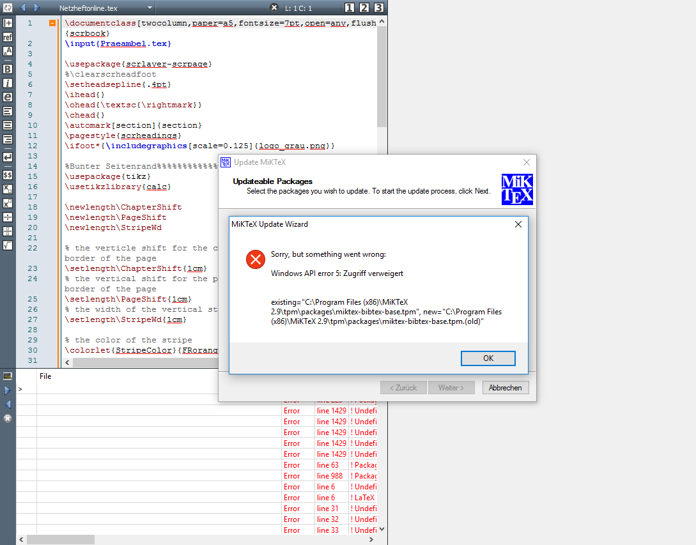Apply emphasis formatting with the e icon
Screen dimensions: 696x545
[x=8, y=97]
